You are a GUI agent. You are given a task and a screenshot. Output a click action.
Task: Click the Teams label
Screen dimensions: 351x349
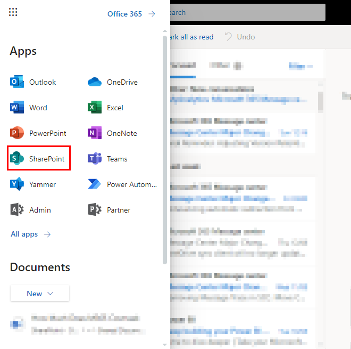[x=117, y=159]
